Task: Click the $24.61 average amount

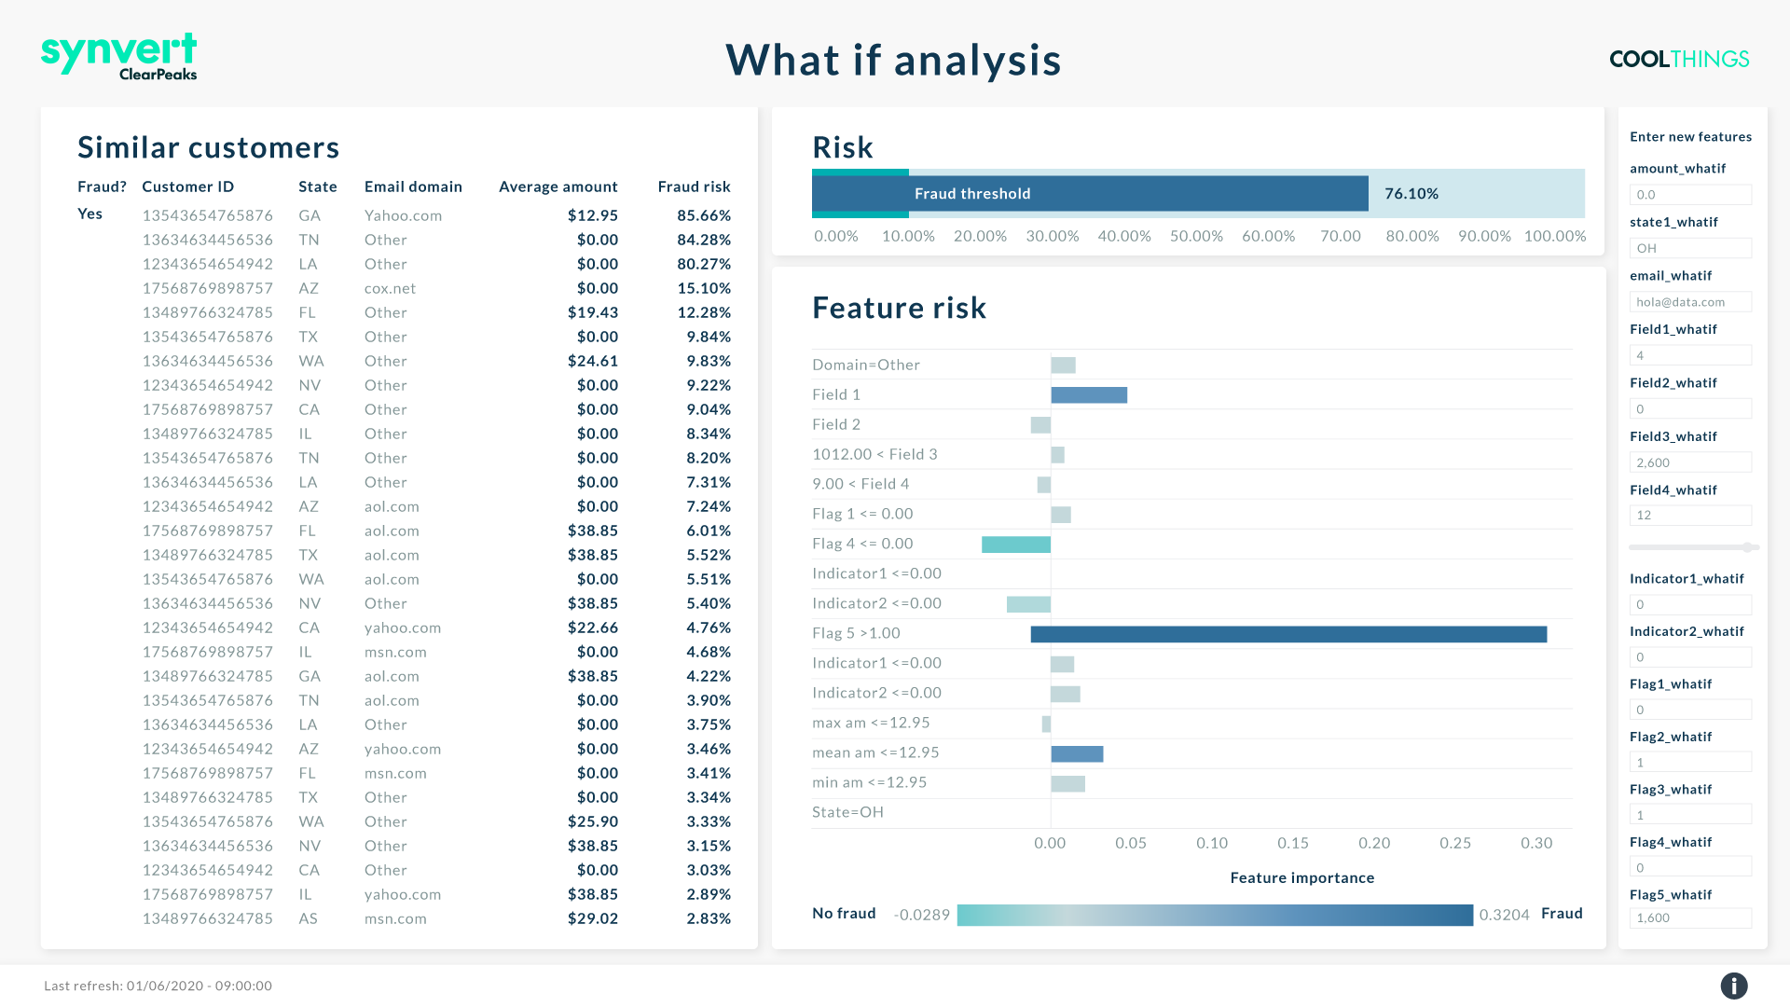Action: click(x=593, y=361)
